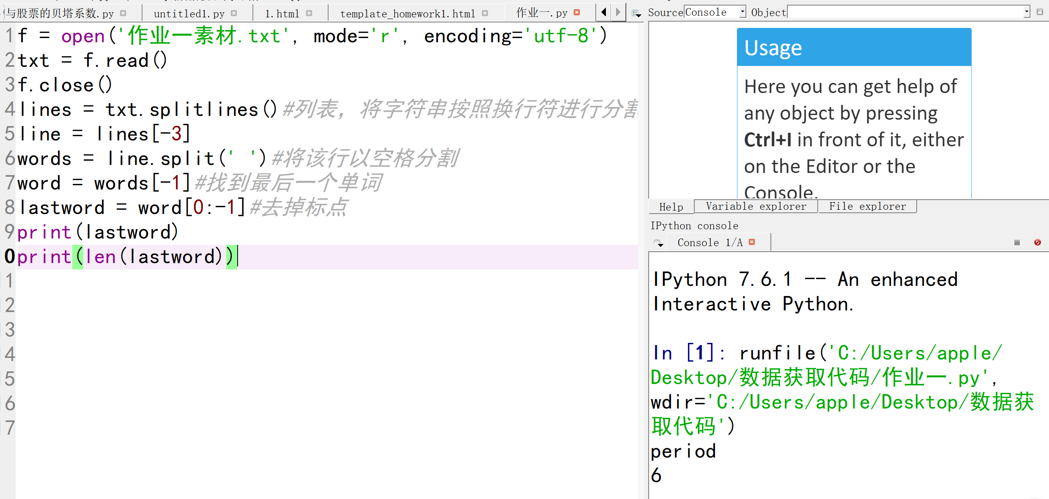Expand the Object field dropdown arrow
The image size is (1049, 499).
click(x=1027, y=12)
